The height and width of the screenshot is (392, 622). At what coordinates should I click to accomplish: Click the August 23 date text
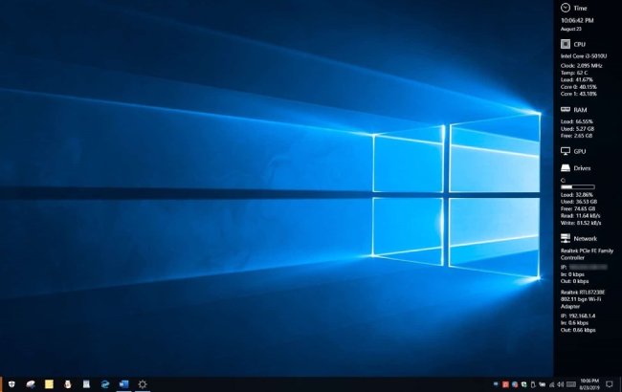571,29
